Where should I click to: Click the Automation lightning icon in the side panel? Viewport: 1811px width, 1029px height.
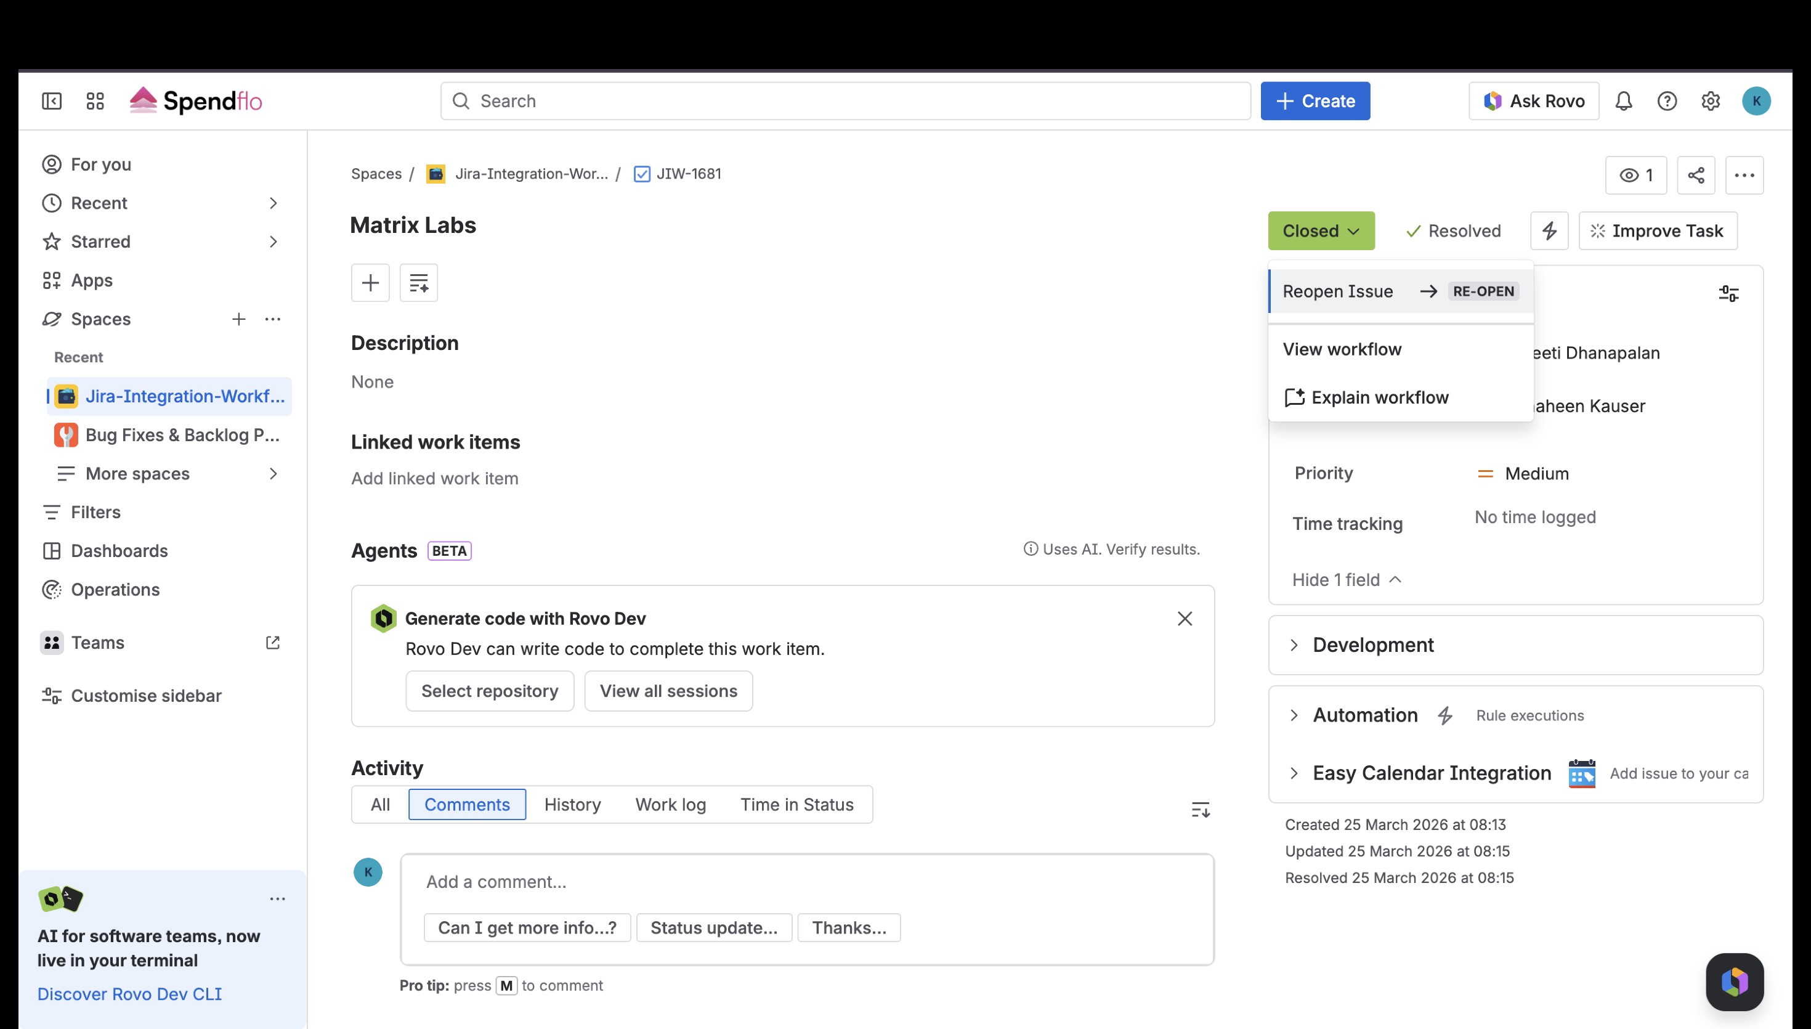1444,715
